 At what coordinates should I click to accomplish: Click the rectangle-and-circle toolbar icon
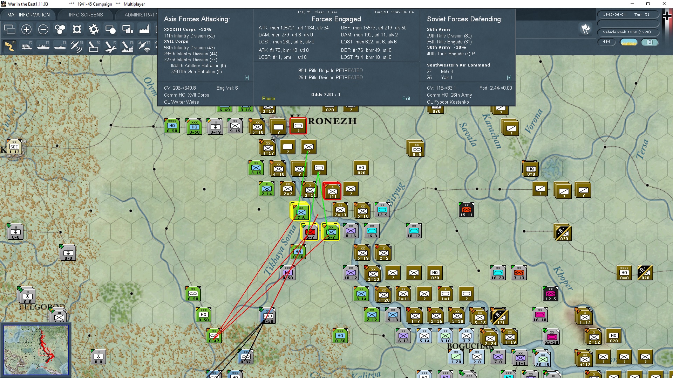pos(110,29)
